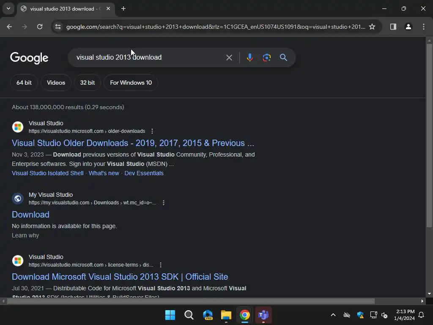Screen dimensions: 433x325
Task: Click the horizontal scrollbar thumb
Action: tap(191, 301)
